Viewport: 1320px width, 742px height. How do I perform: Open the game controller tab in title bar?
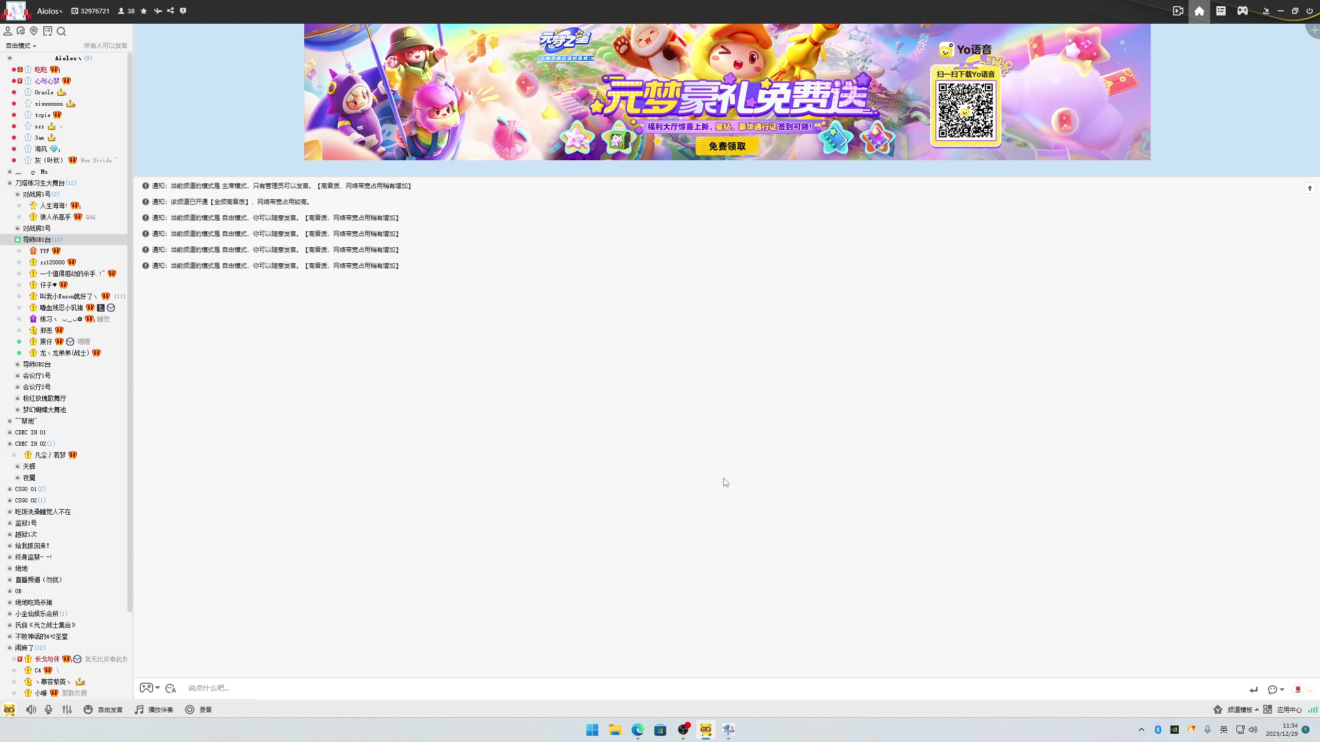(x=1243, y=11)
